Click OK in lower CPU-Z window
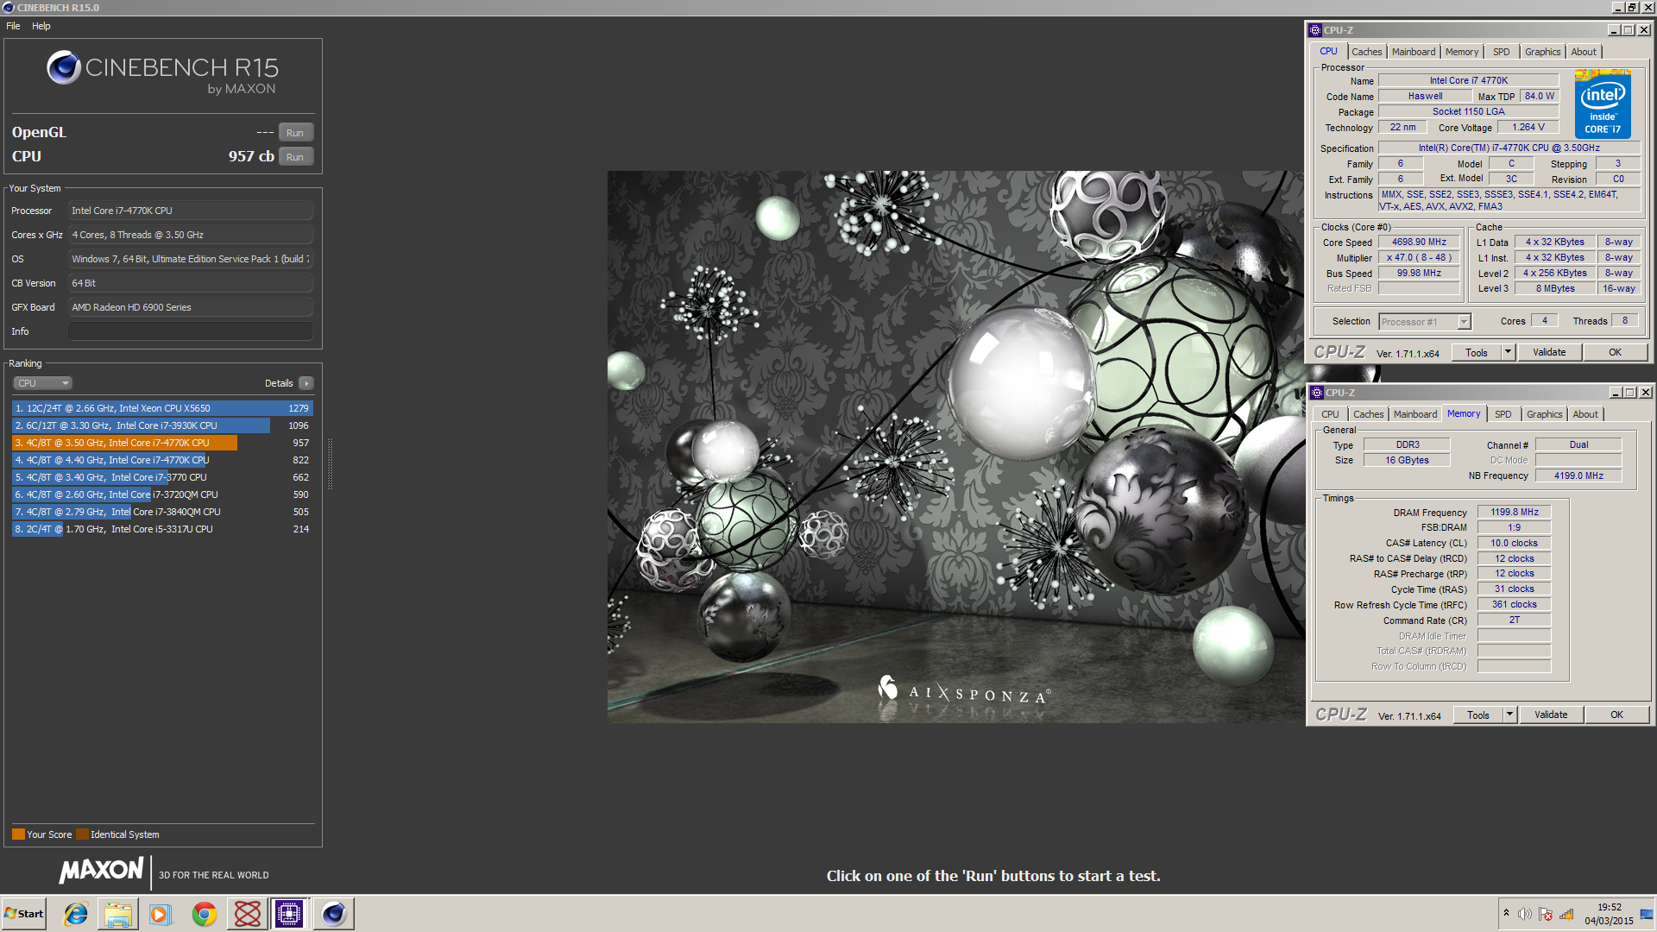Screen dimensions: 1657x932 click(1616, 715)
